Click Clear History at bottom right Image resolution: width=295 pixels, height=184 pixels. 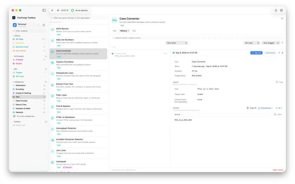[x=278, y=170]
